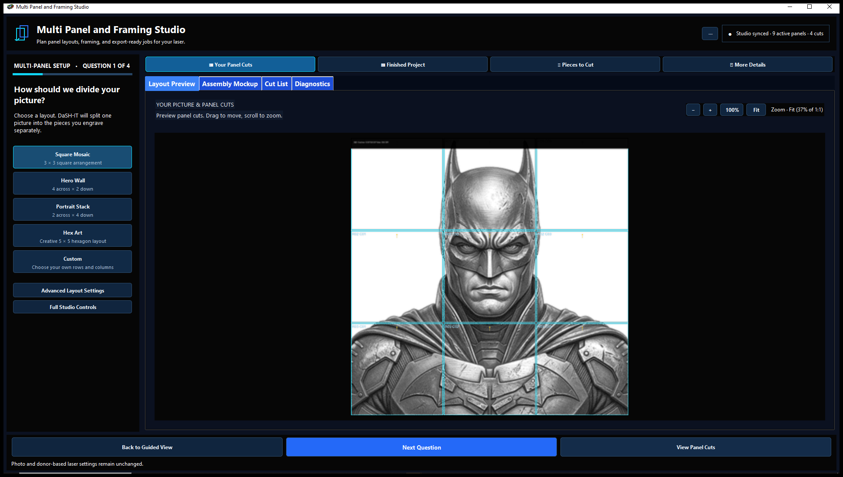Select the Layout Preview sub-tab
The width and height of the screenshot is (843, 477).
pyautogui.click(x=172, y=84)
